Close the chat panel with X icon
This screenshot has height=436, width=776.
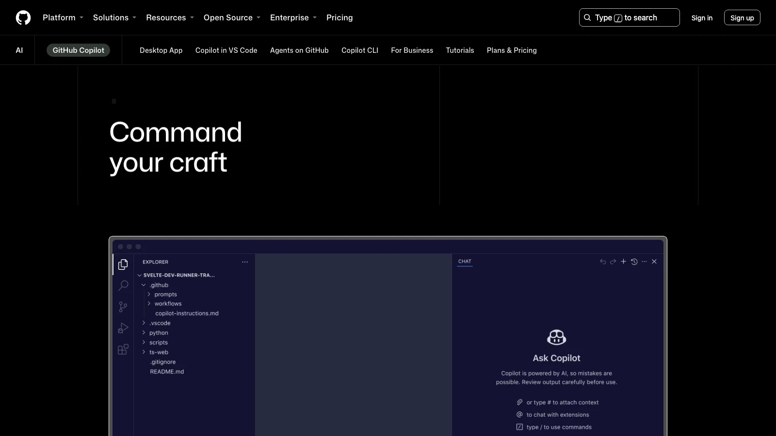coord(654,262)
